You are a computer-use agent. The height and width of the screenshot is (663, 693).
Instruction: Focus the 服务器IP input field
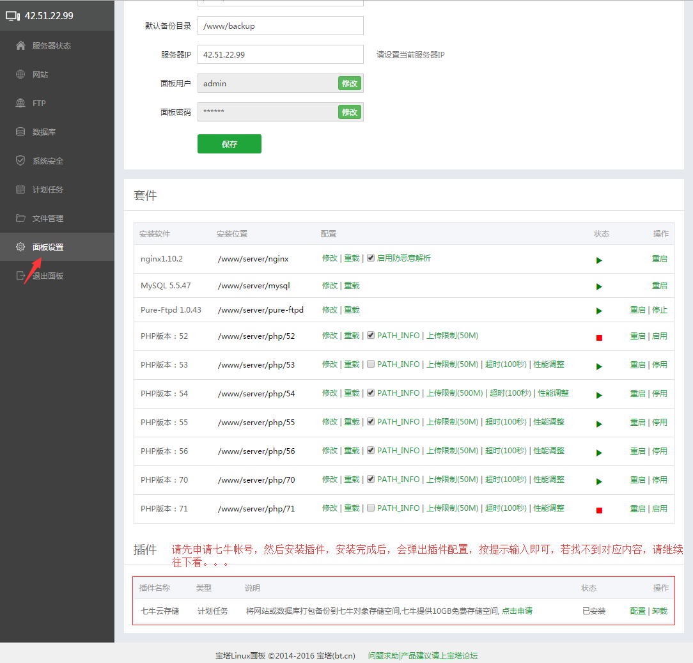[281, 54]
